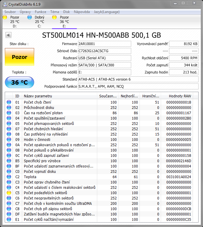Screen dimensions: 203x227
Task: Click the blue status orb for drive C:
Action: [30, 17]
